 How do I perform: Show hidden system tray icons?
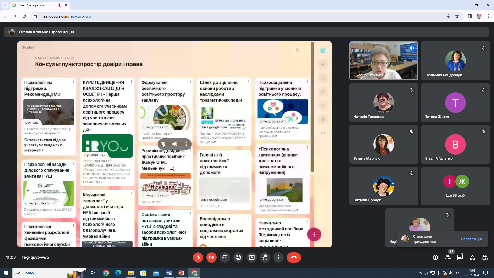[x=420, y=273]
